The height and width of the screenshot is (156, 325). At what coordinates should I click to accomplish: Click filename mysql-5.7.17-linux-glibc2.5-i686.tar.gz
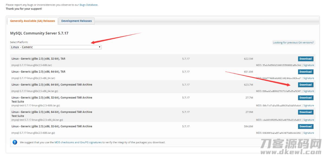[33, 133]
